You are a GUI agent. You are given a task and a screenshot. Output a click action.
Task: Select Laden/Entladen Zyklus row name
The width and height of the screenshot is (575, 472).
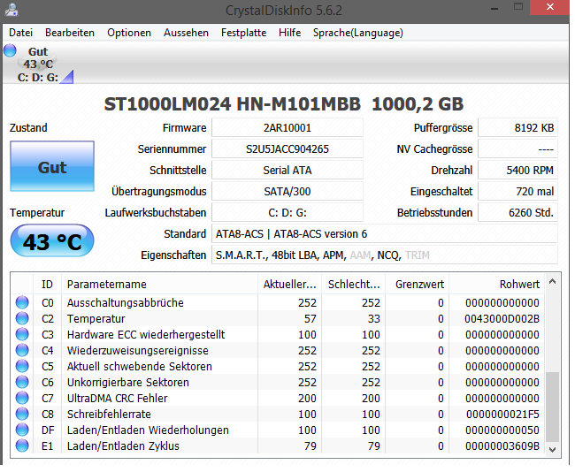[x=123, y=446]
